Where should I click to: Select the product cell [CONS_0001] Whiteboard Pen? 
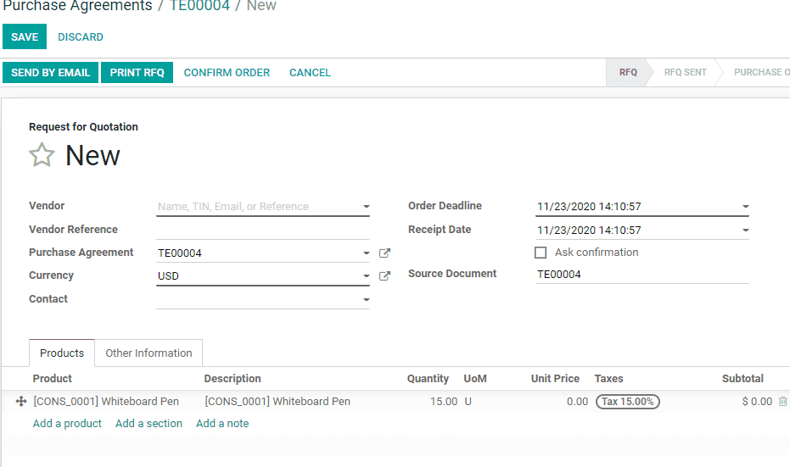click(106, 401)
